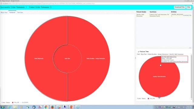Click the Summary column header
The width and height of the screenshot is (194, 109).
point(153,12)
